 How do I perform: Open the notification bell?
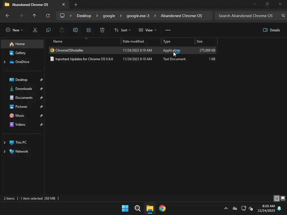(x=279, y=208)
